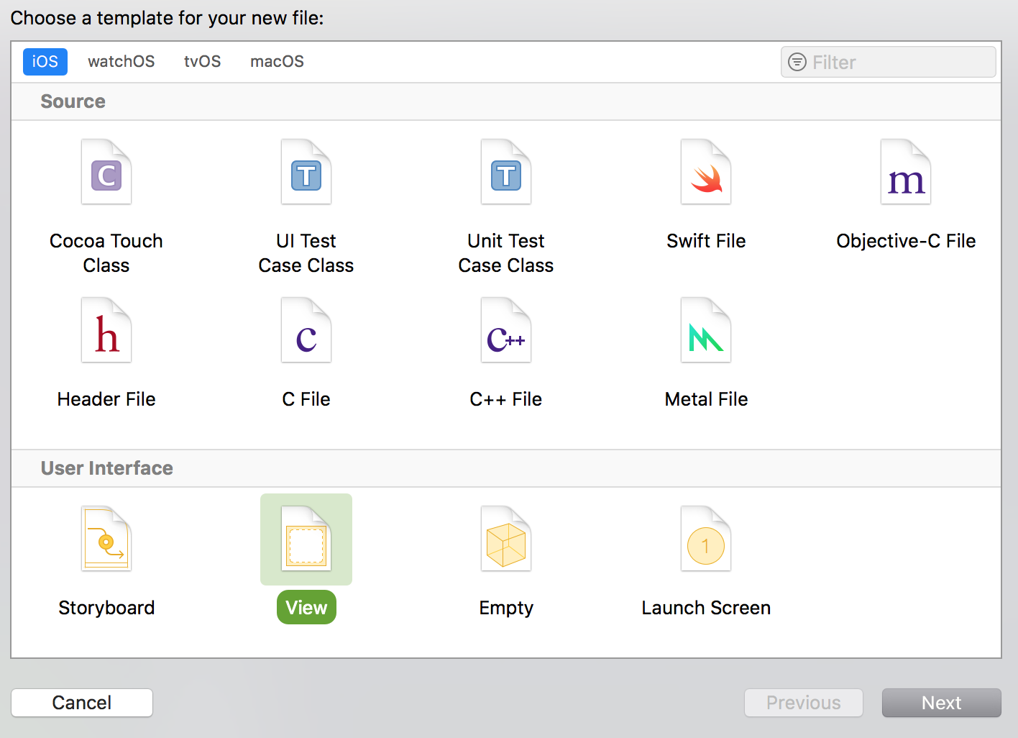The height and width of the screenshot is (738, 1018).
Task: Switch to the iOS platform tab
Action: click(x=45, y=62)
